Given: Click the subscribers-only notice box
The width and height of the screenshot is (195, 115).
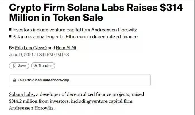Looking at the screenshot, I should [80, 80].
